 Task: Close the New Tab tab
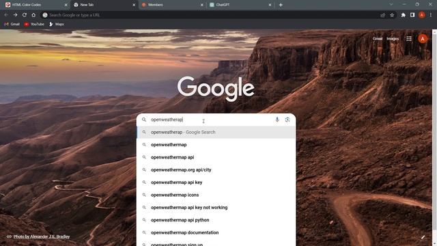(134, 5)
